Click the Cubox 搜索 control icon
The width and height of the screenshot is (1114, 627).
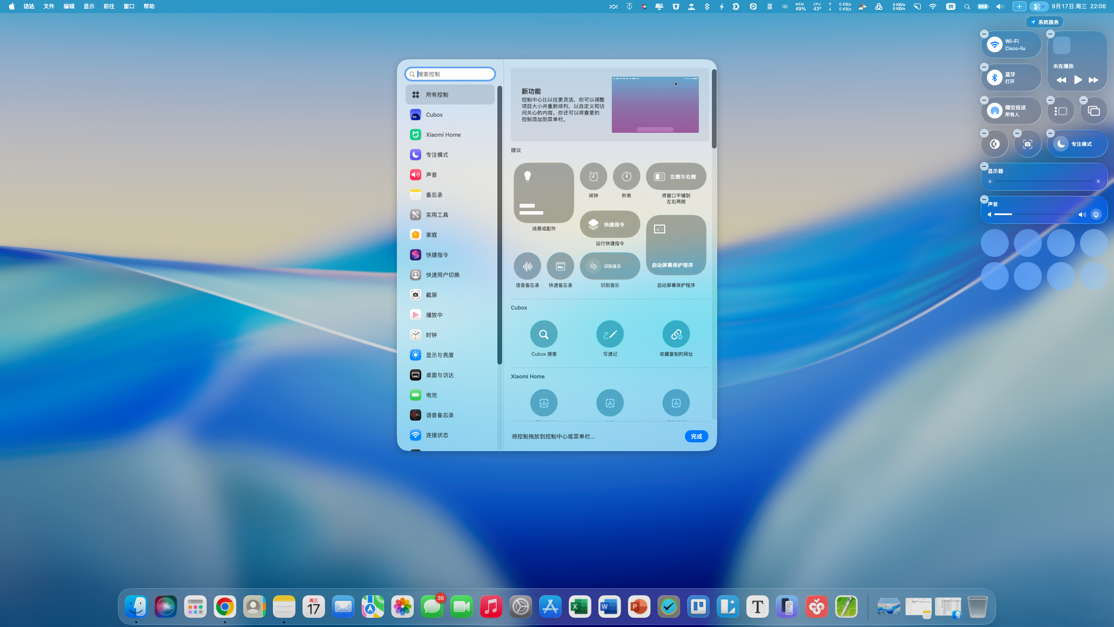[x=544, y=334]
